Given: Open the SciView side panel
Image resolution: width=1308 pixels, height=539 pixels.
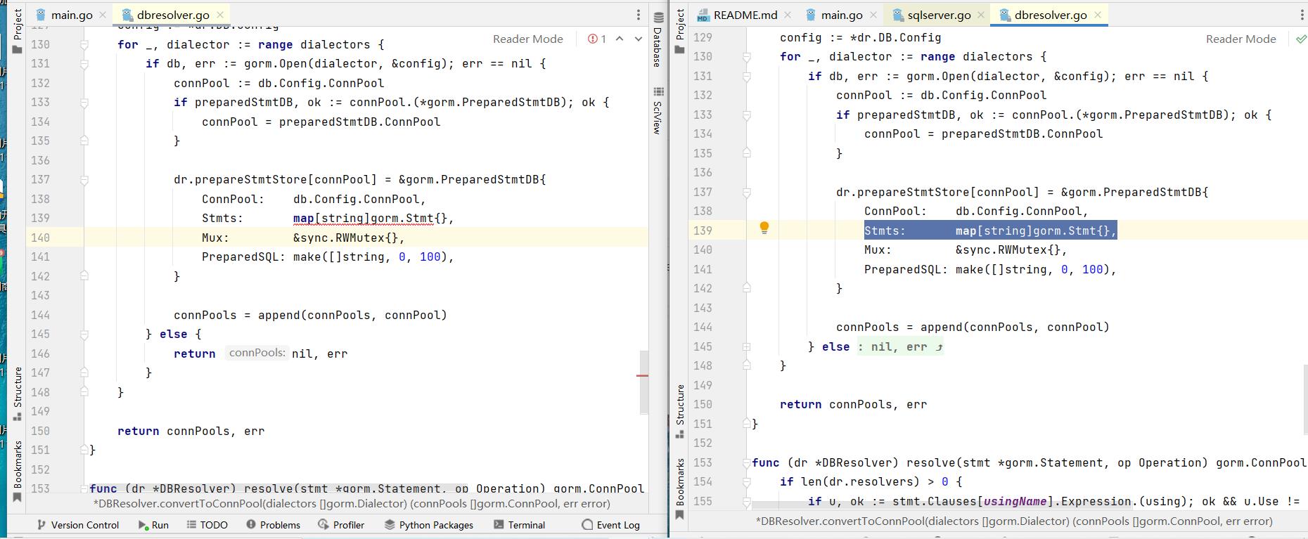Looking at the screenshot, I should click(658, 111).
